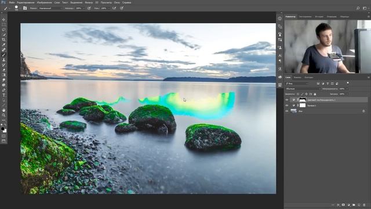Screen dimensions: 371x209
Task: Open the Filter menu
Action: point(89,2)
